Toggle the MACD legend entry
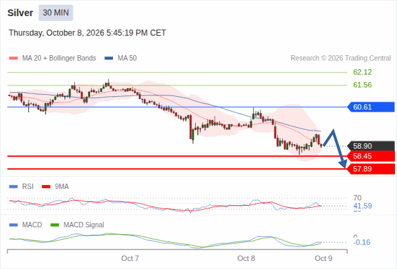 point(26,225)
